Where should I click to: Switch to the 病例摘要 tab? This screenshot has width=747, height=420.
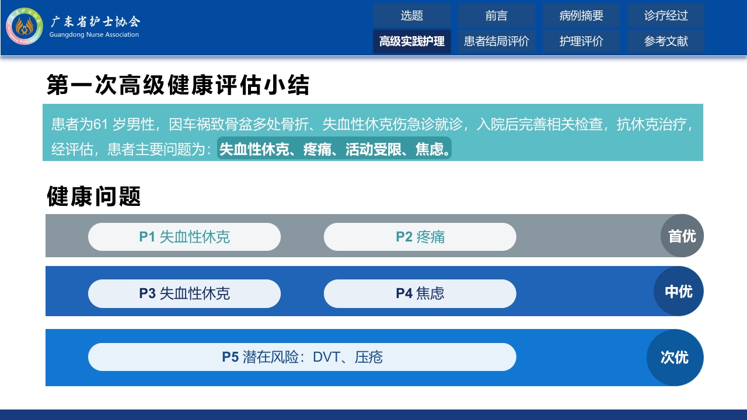[x=581, y=16]
